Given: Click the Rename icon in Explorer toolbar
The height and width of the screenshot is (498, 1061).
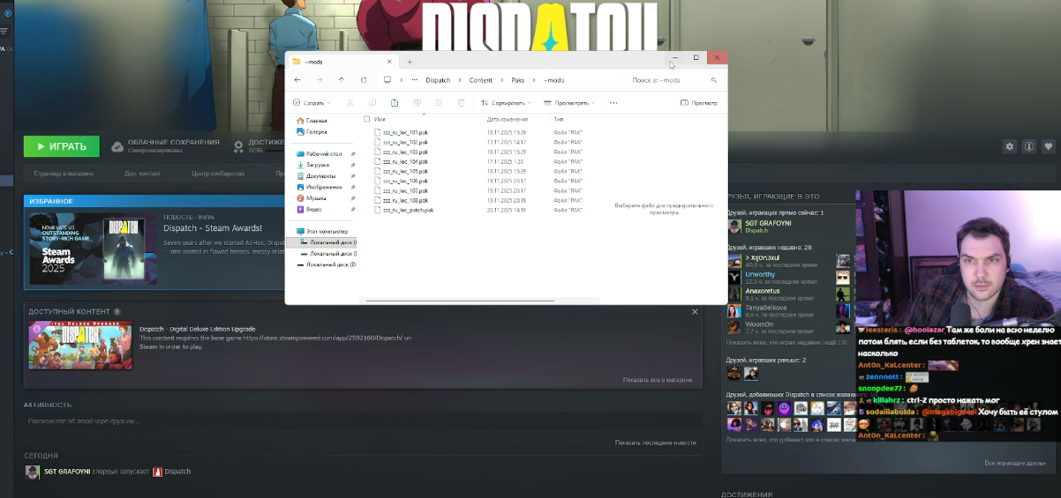Looking at the screenshot, I should 417,103.
